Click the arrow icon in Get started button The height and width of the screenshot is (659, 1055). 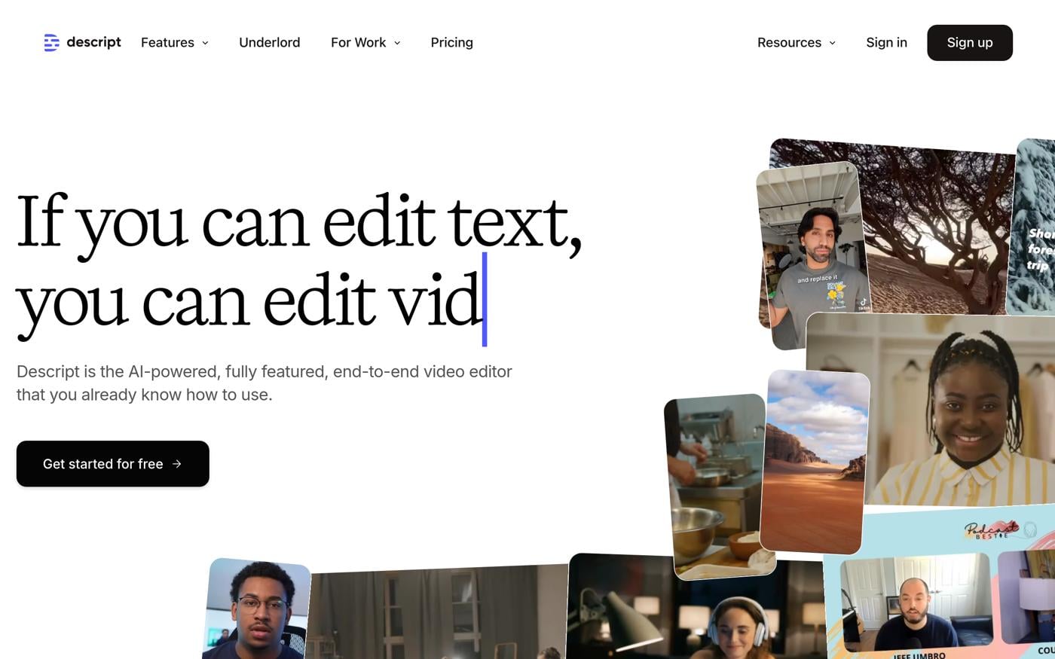pyautogui.click(x=177, y=464)
